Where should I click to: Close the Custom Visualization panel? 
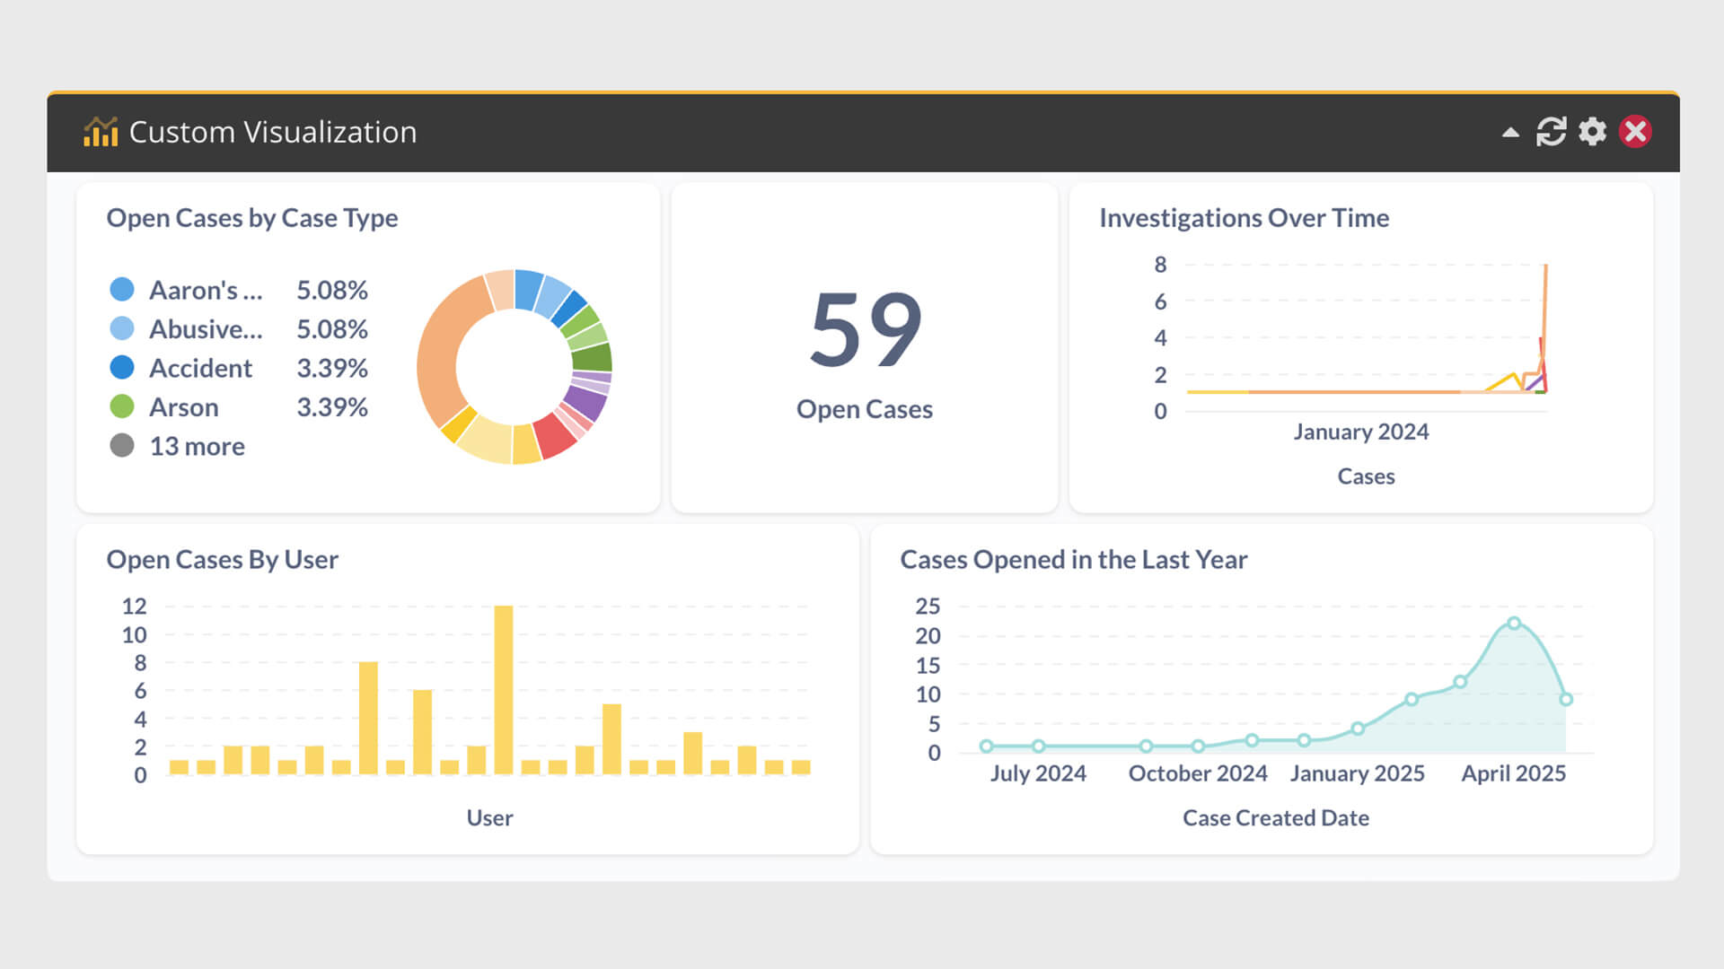(1636, 132)
